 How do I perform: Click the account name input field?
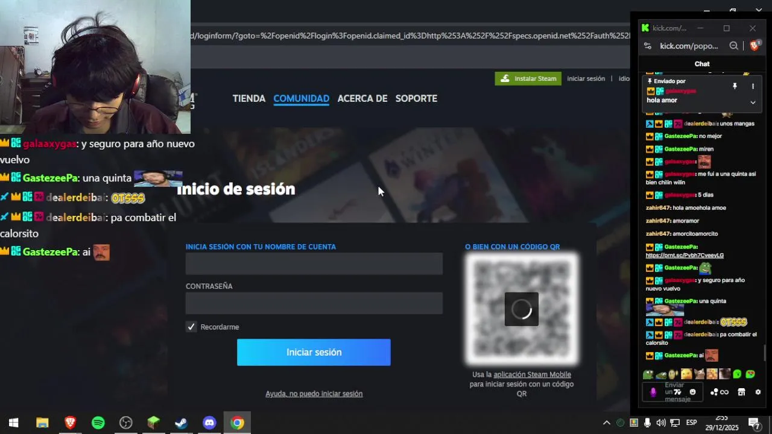pyautogui.click(x=314, y=264)
